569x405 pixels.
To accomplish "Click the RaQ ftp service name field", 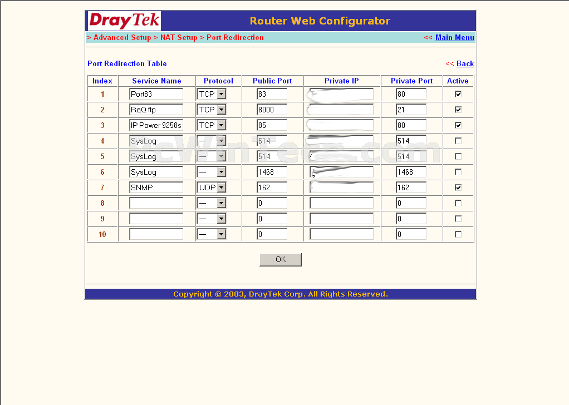I will coord(156,110).
